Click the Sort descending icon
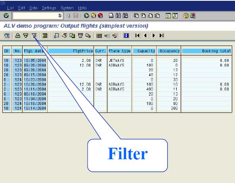Screen dimensions: 235x183 click(x=26, y=36)
